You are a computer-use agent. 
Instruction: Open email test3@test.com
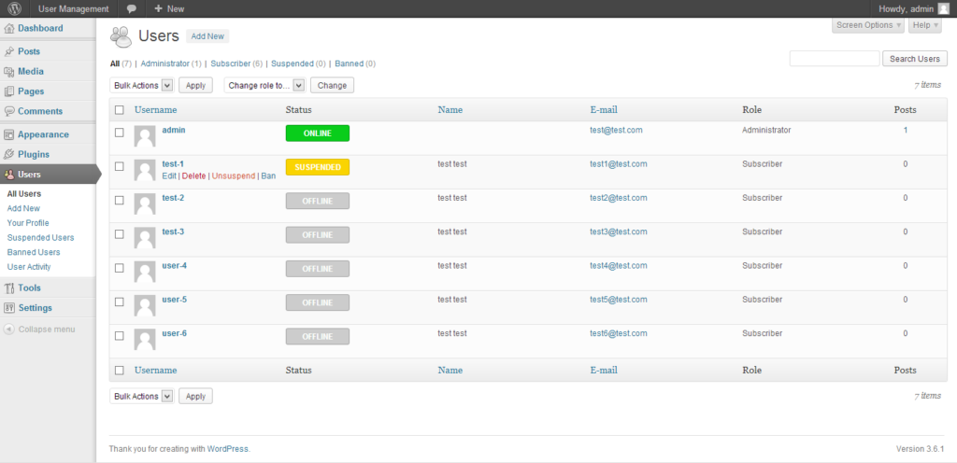[x=619, y=231]
